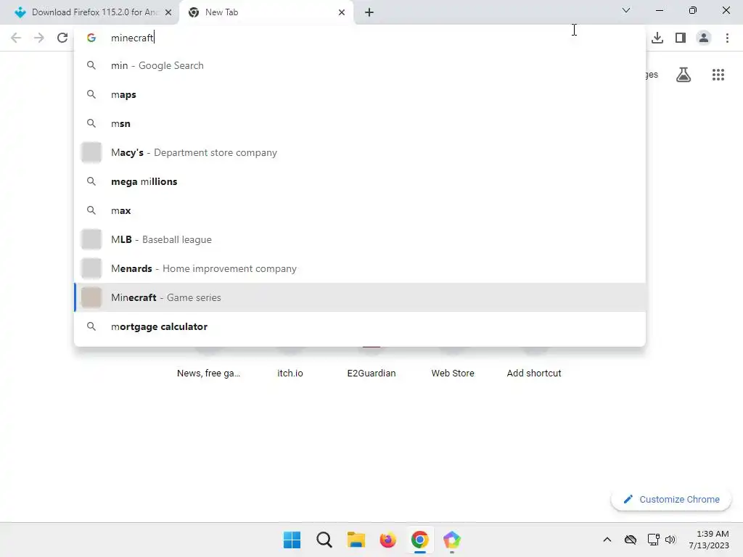Click the cloud sync-off tray icon
Image resolution: width=743 pixels, height=557 pixels.
click(x=631, y=540)
